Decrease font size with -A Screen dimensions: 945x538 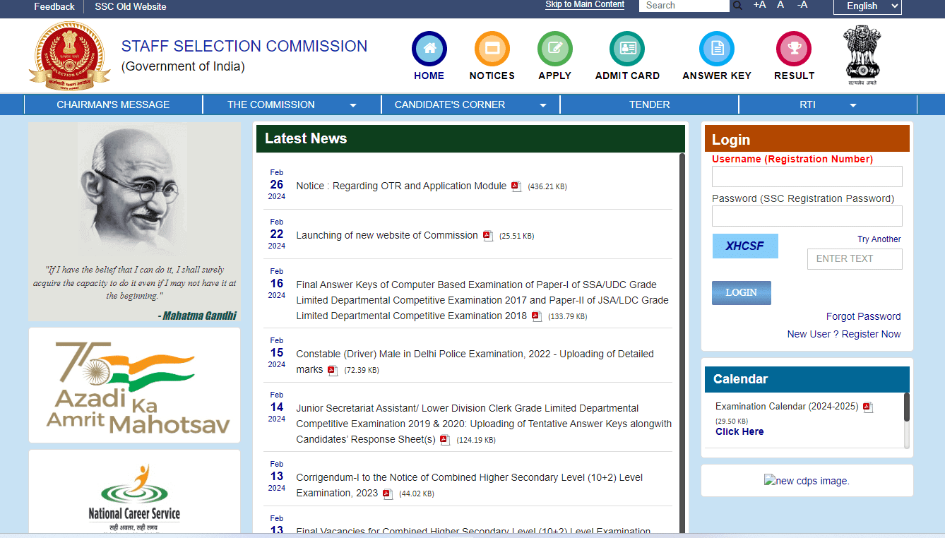coord(802,5)
